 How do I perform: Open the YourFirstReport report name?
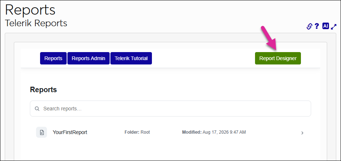pyautogui.click(x=70, y=132)
